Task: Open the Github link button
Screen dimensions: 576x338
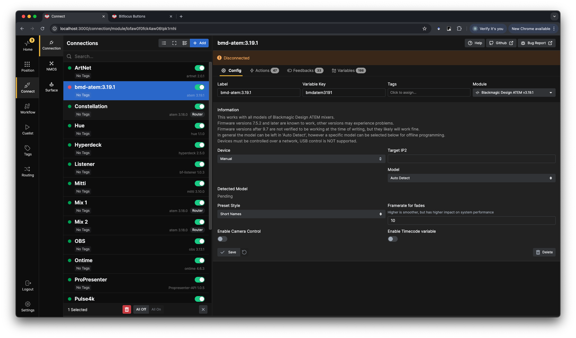Action: [x=501, y=43]
